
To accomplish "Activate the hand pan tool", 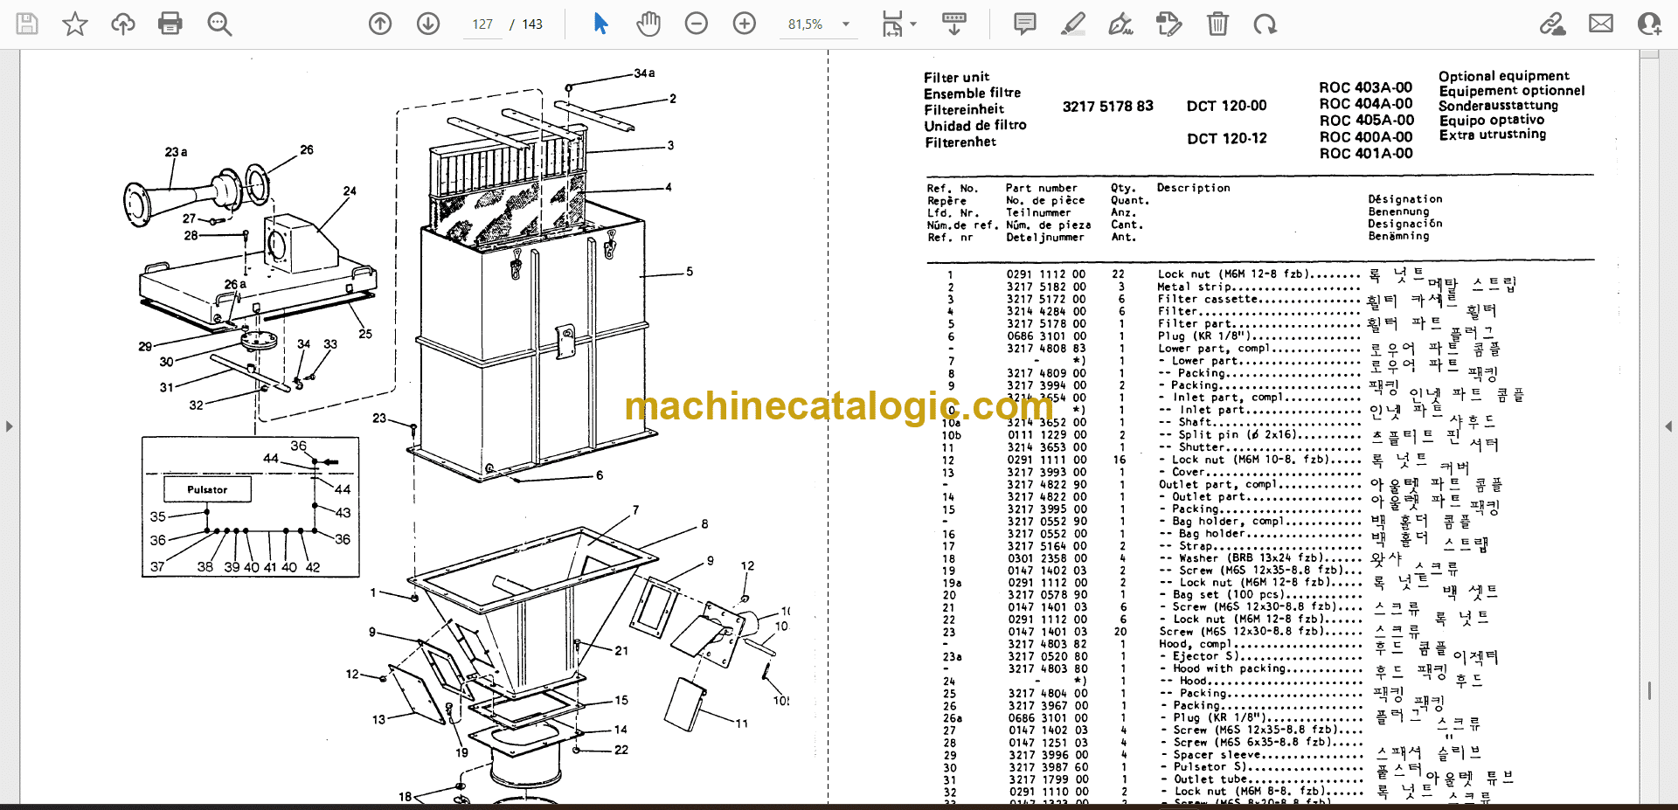I will click(648, 24).
